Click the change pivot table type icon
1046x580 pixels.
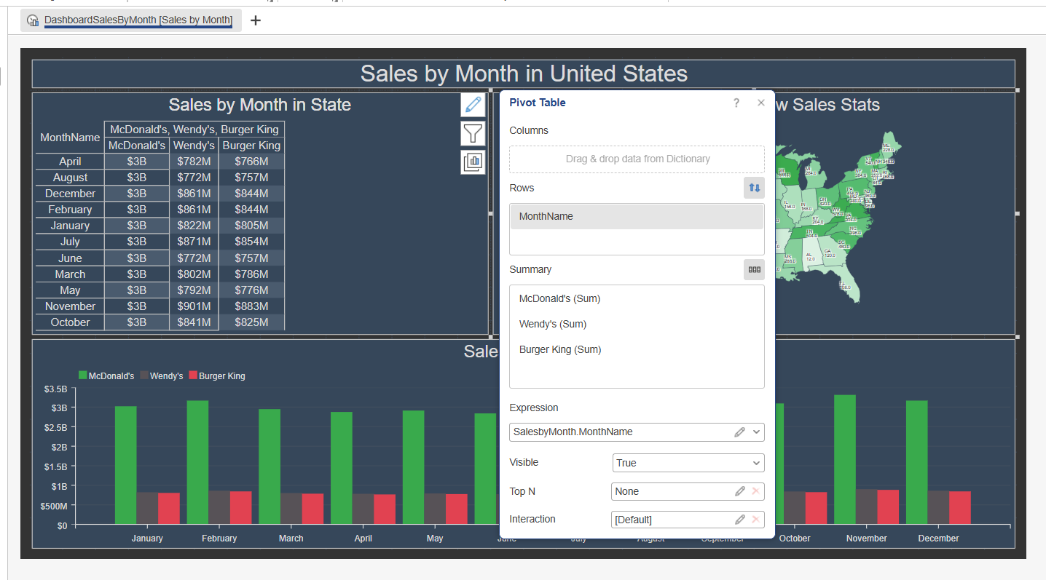pos(473,162)
